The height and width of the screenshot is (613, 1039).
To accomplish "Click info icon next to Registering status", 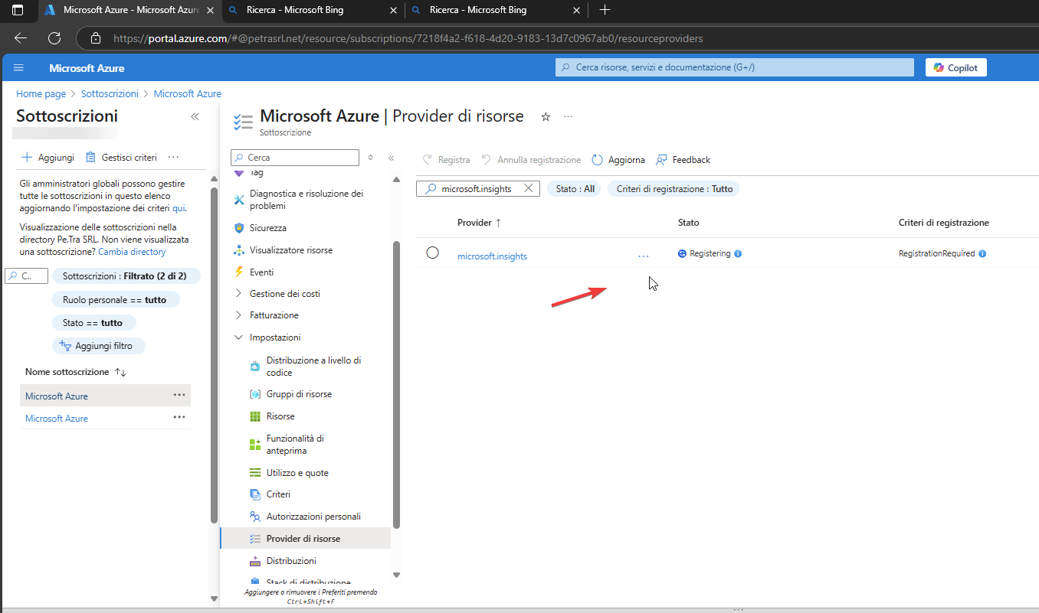I will (738, 253).
